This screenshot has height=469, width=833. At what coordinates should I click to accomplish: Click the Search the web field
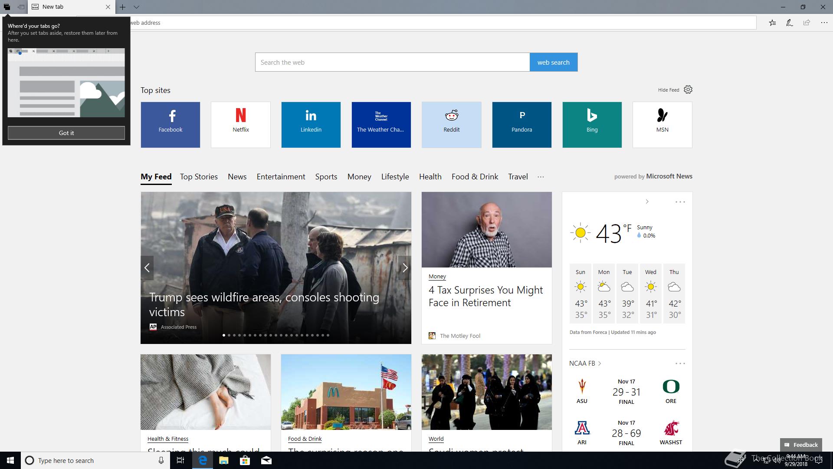click(x=392, y=62)
